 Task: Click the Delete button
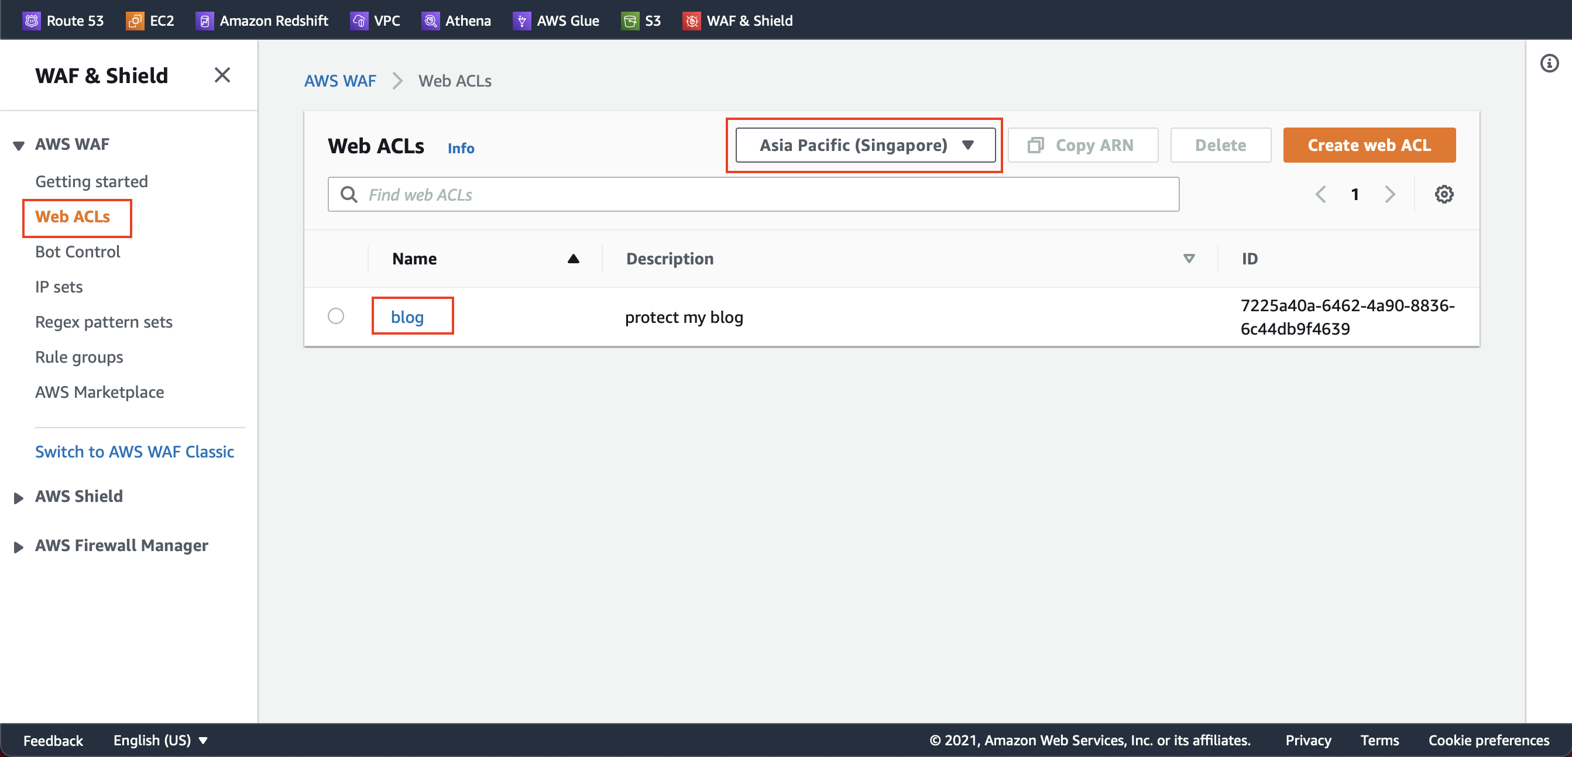1220,145
